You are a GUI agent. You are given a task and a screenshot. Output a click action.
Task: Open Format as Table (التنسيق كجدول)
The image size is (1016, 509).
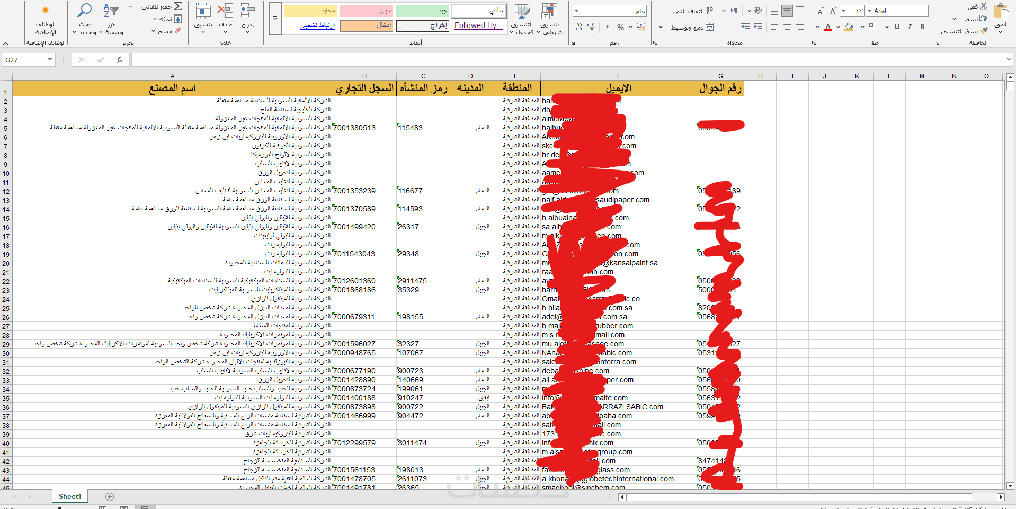(x=522, y=19)
